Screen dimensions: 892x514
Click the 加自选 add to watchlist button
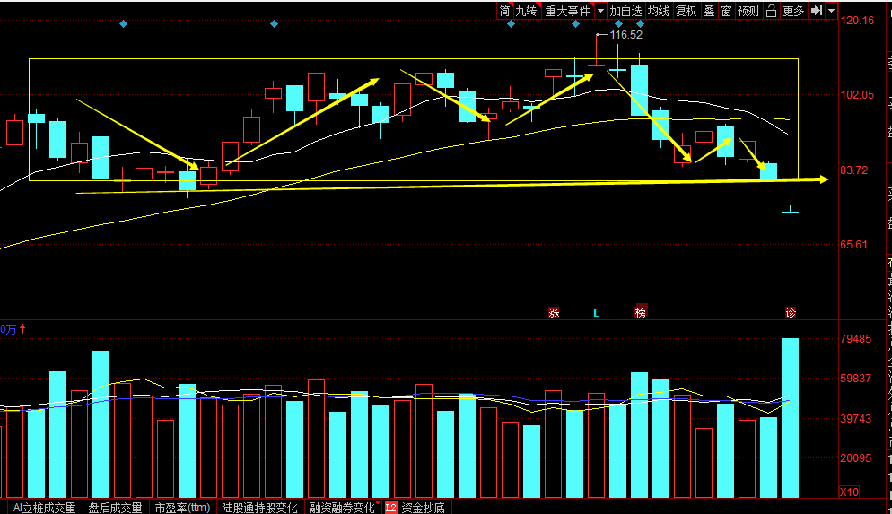pyautogui.click(x=625, y=11)
